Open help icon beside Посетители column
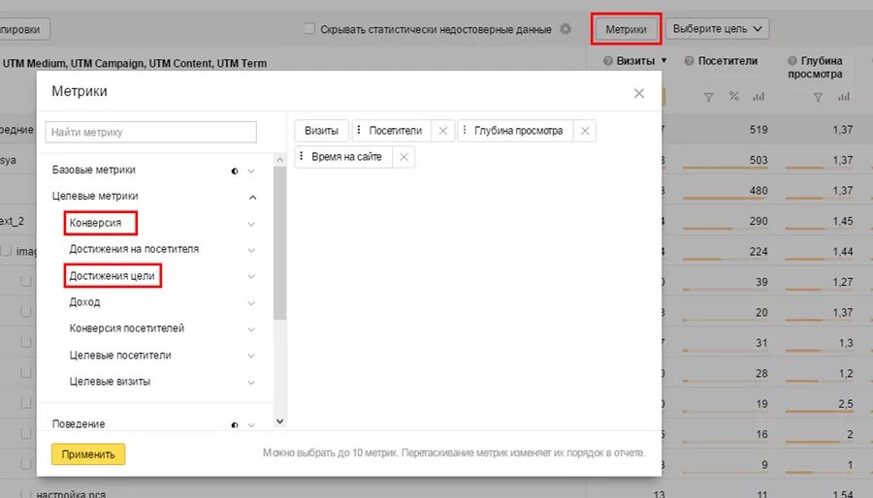The width and height of the screenshot is (873, 498). (x=690, y=61)
